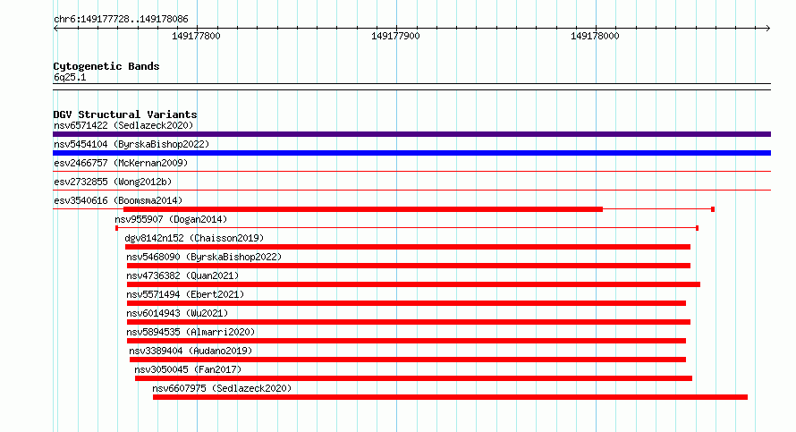Click the 6q25.1 band label

[70, 77]
